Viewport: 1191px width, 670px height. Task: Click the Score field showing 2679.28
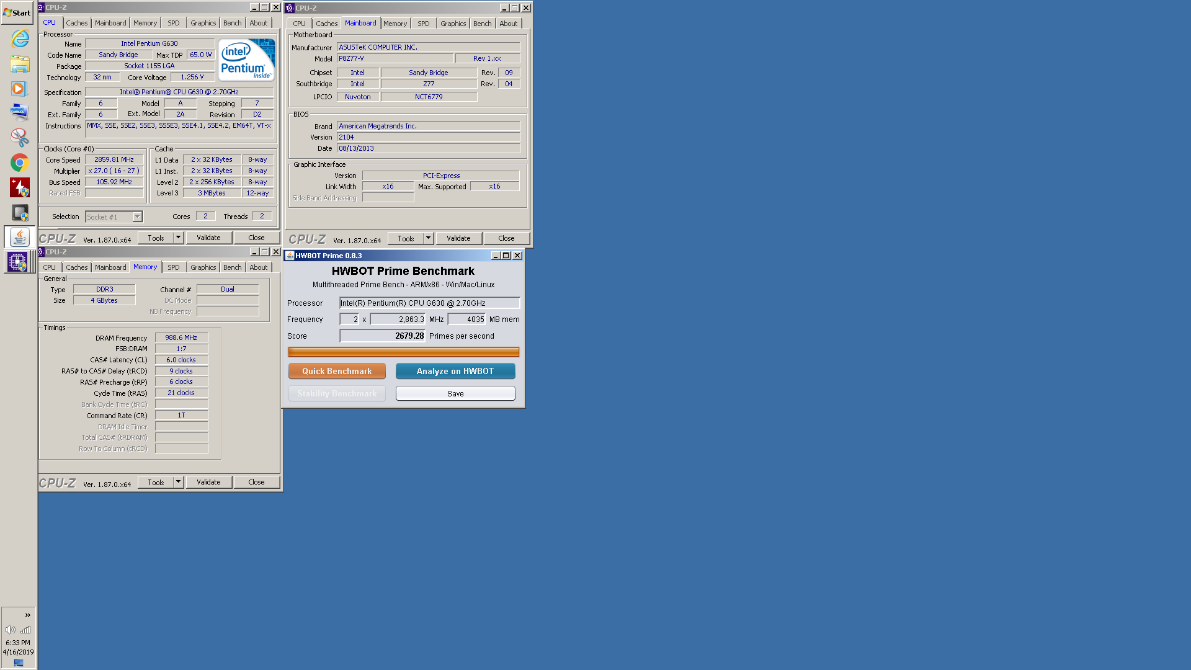382,336
